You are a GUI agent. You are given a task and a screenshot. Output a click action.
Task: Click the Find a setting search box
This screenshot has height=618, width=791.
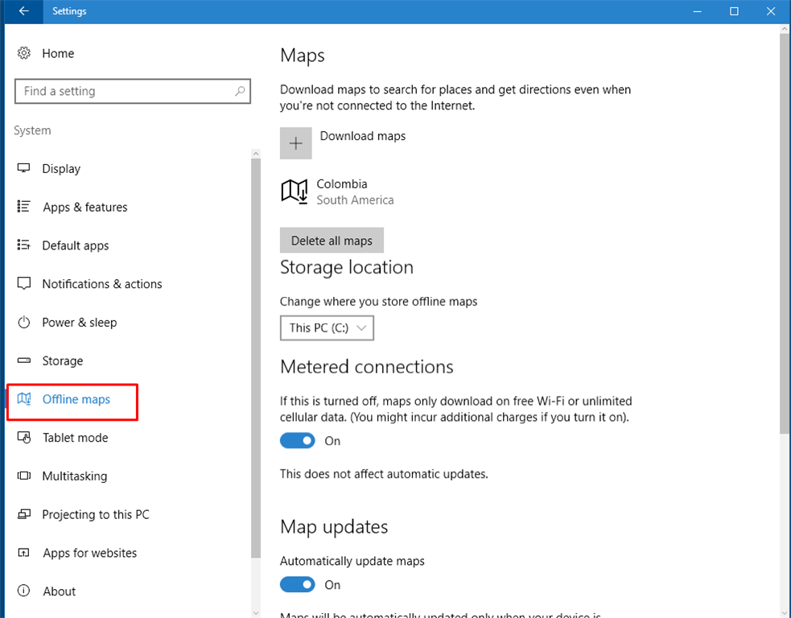(x=125, y=92)
